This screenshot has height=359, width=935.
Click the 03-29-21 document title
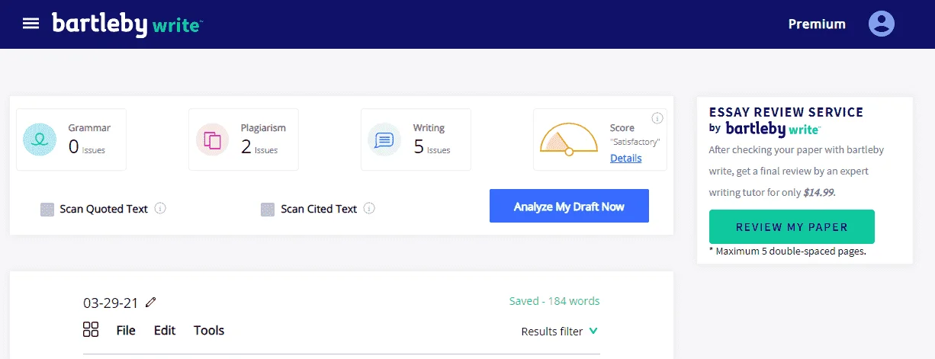tap(111, 303)
